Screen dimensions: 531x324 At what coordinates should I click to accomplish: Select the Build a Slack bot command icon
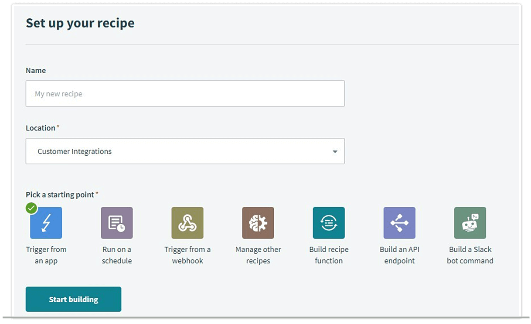tap(470, 222)
